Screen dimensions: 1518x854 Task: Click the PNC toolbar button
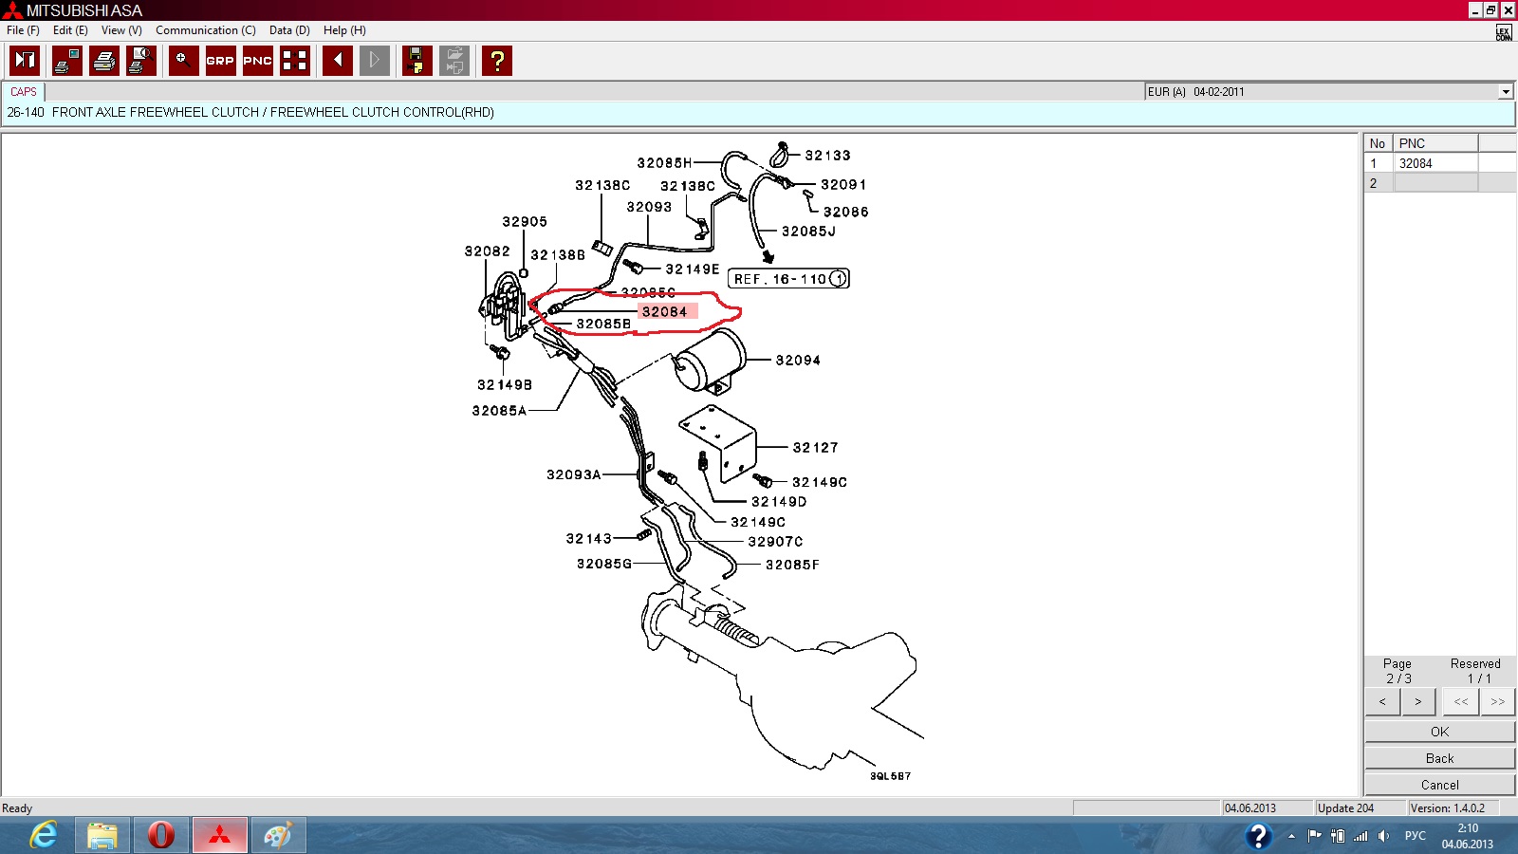(258, 61)
